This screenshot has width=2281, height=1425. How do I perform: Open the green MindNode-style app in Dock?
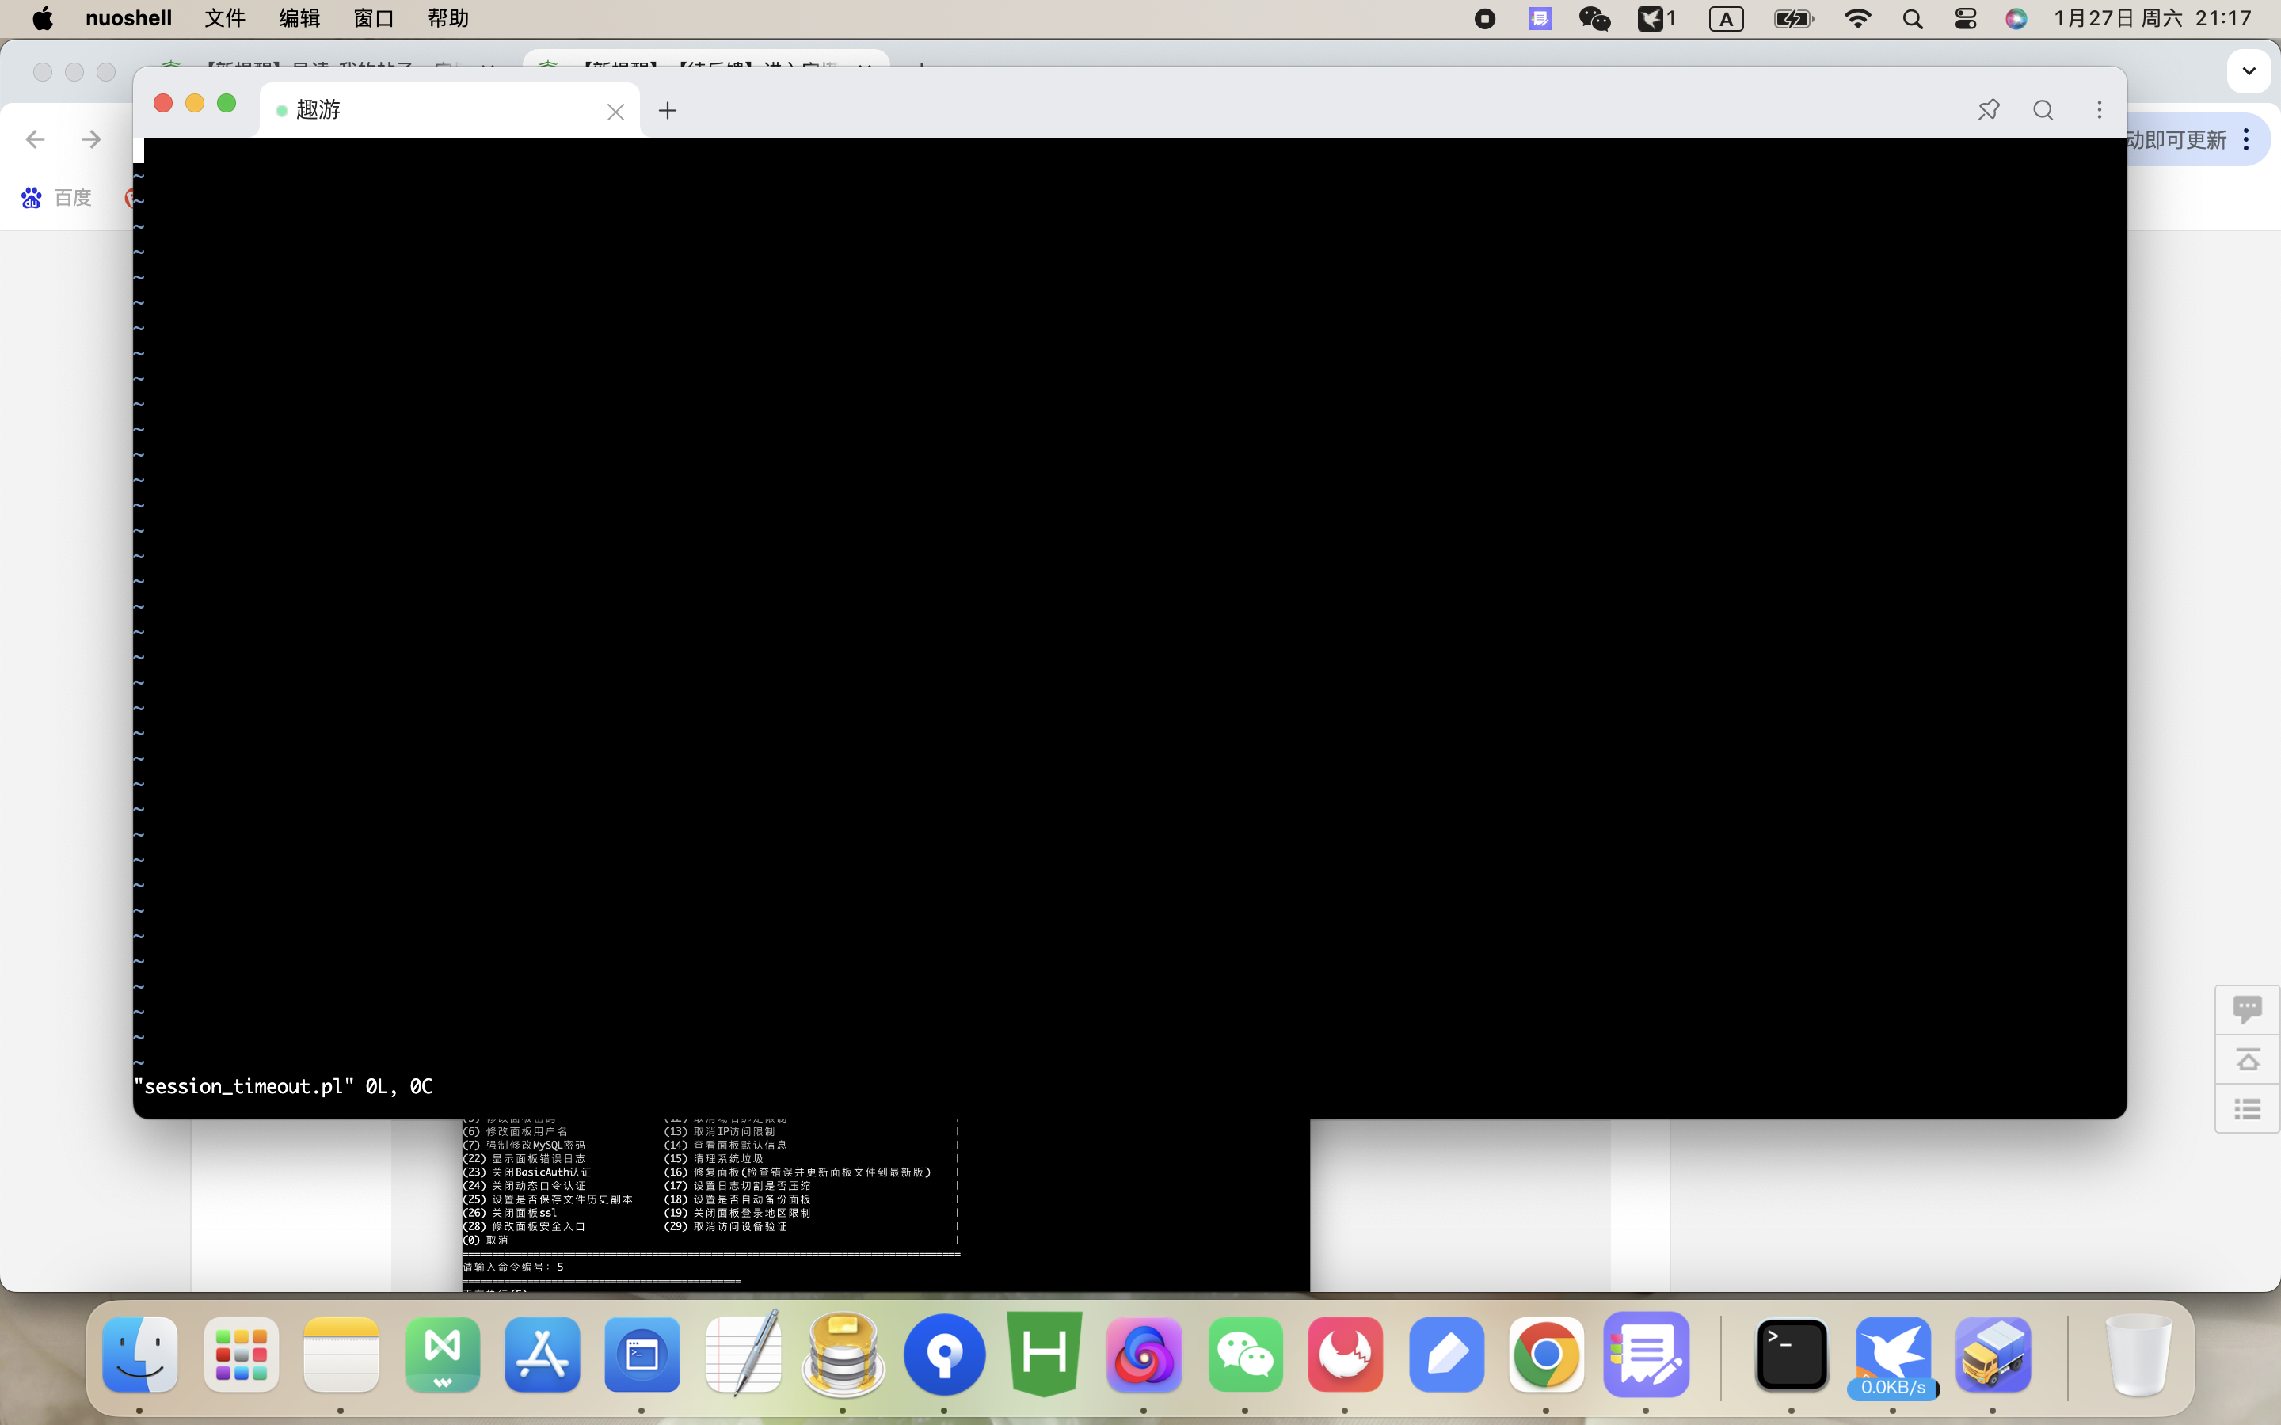[x=442, y=1355]
